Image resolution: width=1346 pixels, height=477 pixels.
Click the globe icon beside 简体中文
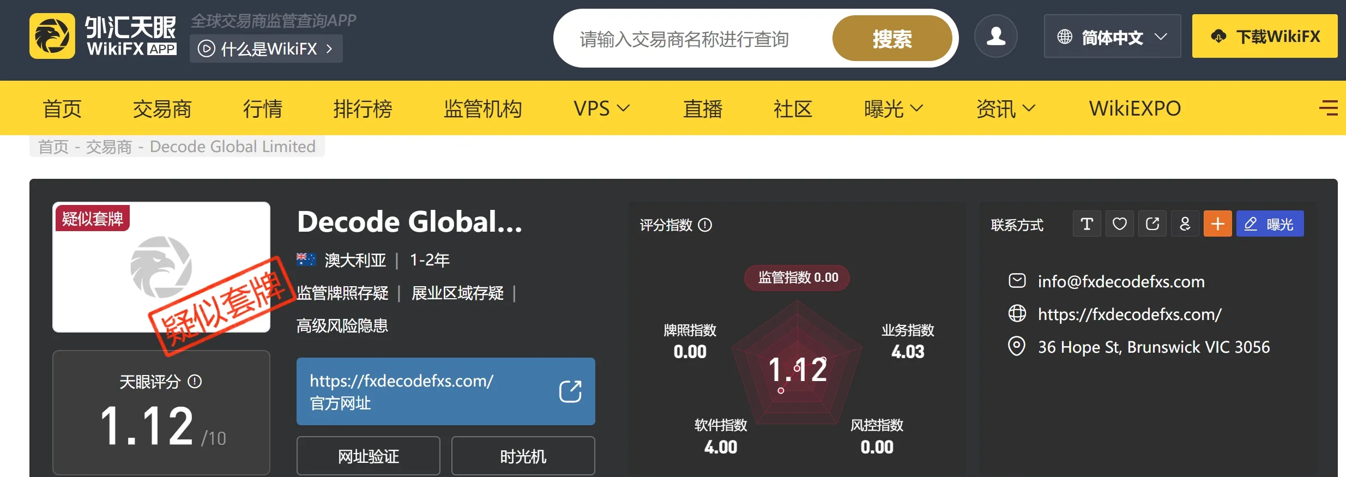pyautogui.click(x=1064, y=37)
